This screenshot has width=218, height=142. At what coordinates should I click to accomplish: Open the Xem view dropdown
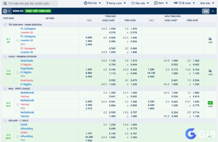click(x=161, y=3)
